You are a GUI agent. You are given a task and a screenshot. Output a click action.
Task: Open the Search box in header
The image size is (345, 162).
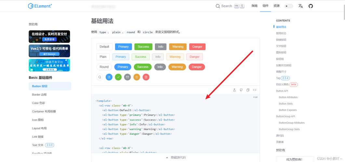(x=230, y=6)
